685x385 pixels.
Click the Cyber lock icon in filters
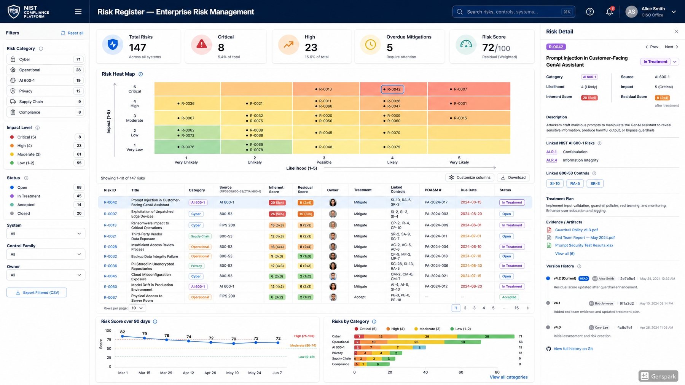(13, 59)
